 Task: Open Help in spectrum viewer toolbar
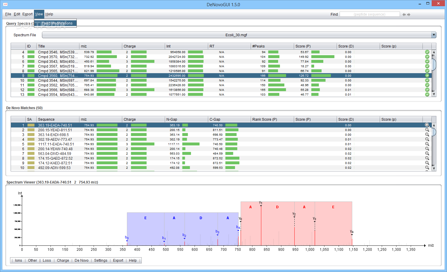(133, 260)
